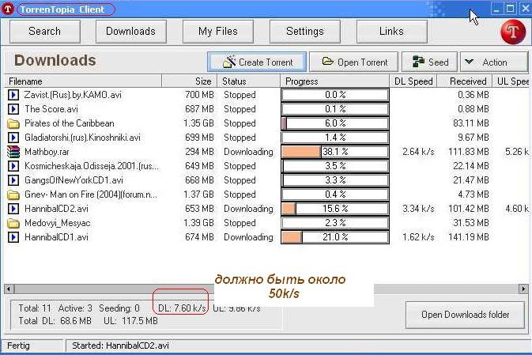The width and height of the screenshot is (532, 355).
Task: Select GangsOfNewYorkCD1.avi filename
Action: click(x=74, y=180)
